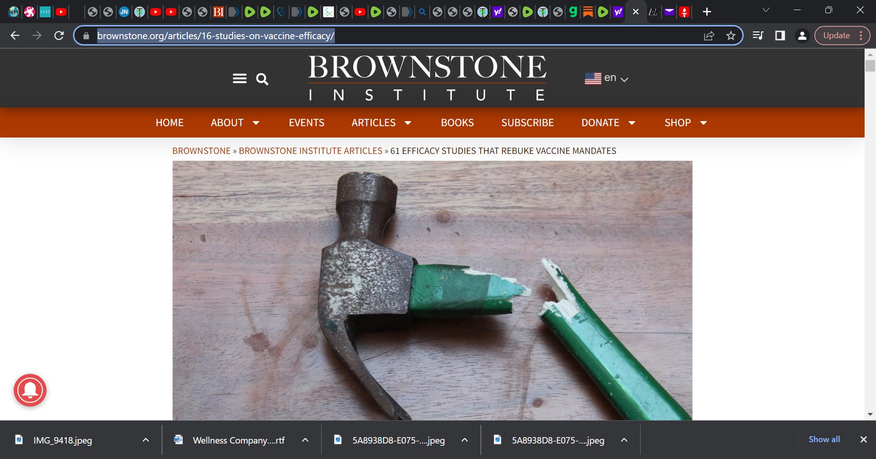Go forward to the next page
The width and height of the screenshot is (876, 459).
click(37, 36)
